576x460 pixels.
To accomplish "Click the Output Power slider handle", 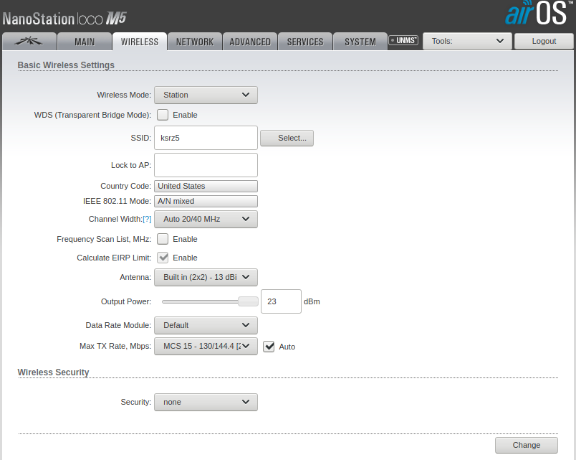I will tap(248, 301).
